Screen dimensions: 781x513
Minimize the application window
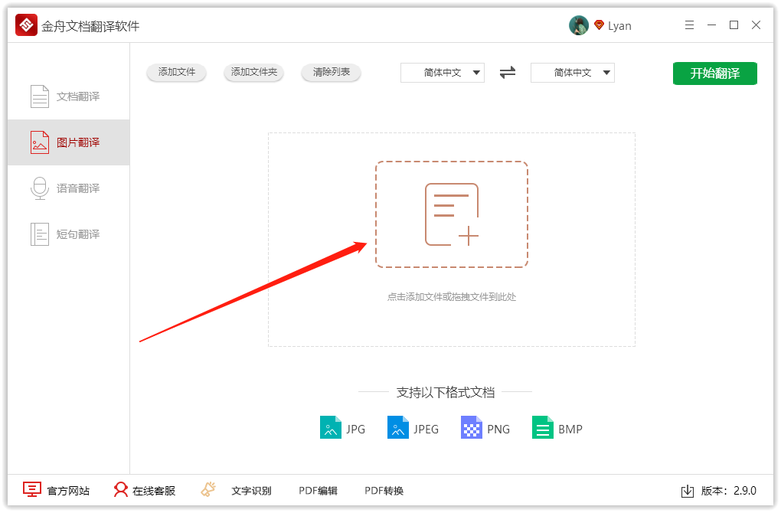712,25
